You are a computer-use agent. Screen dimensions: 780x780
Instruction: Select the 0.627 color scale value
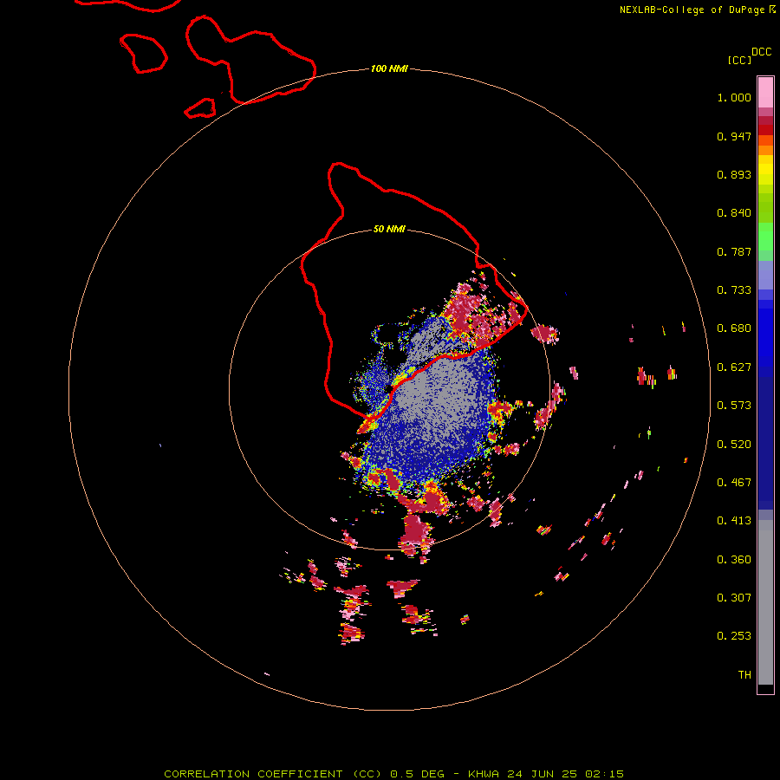[734, 367]
